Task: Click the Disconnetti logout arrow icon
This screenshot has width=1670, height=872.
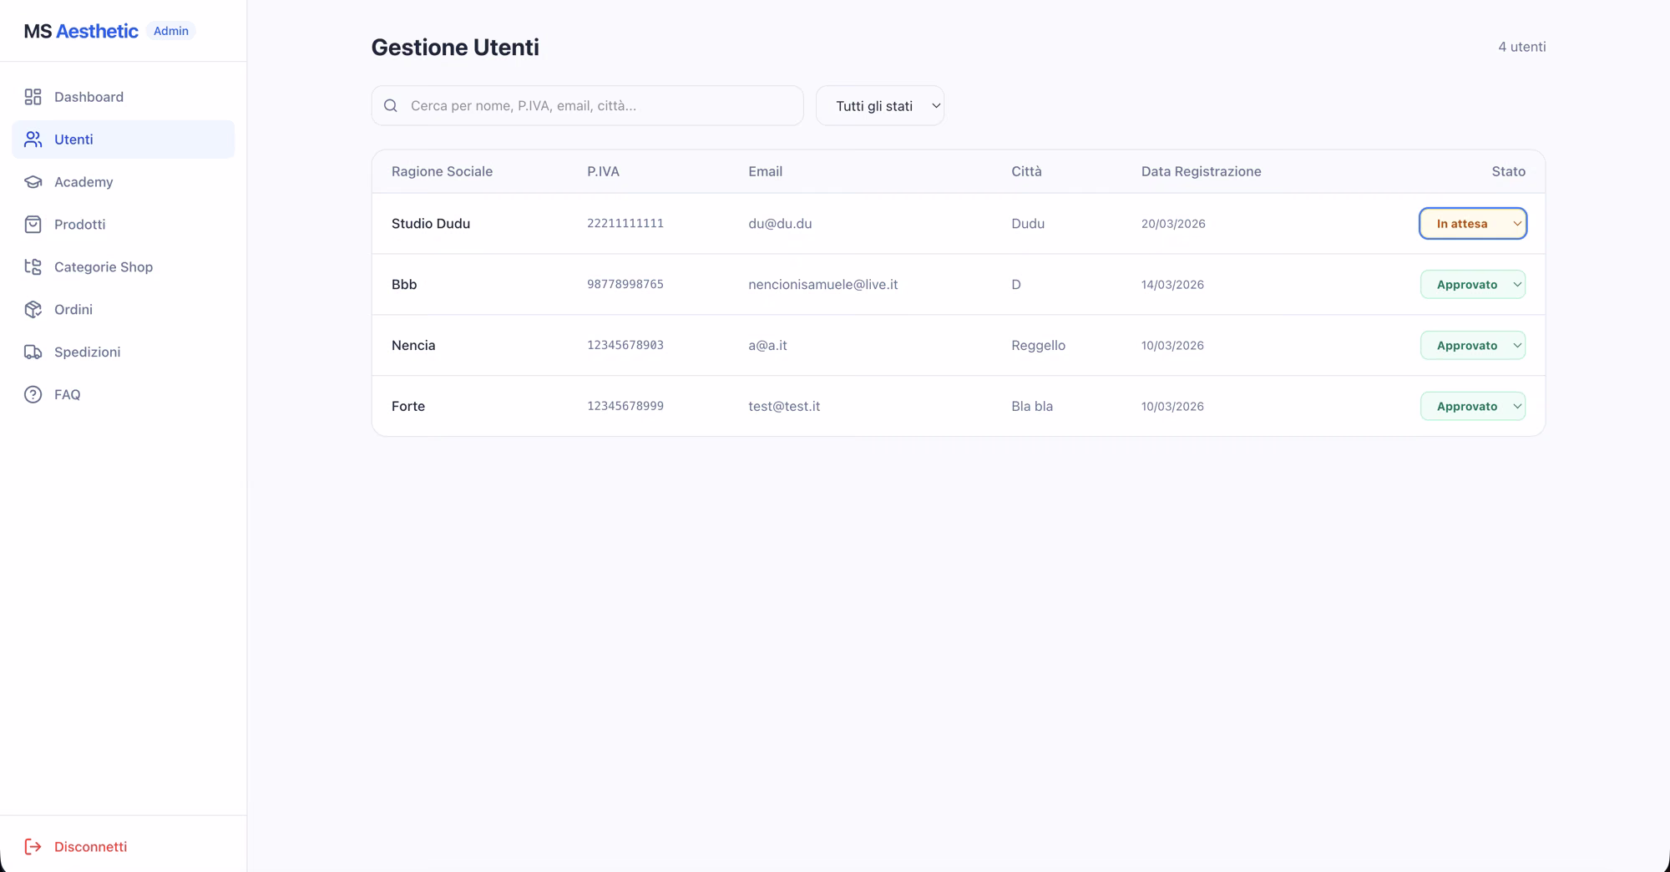Action: 33,847
